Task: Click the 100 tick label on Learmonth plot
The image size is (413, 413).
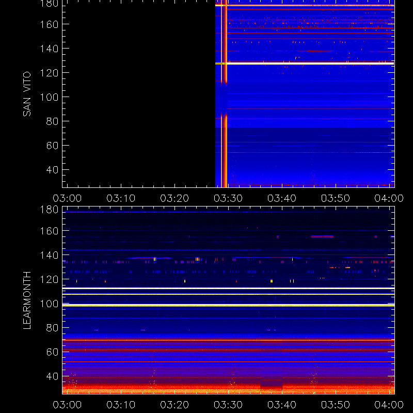Action: tap(49, 304)
